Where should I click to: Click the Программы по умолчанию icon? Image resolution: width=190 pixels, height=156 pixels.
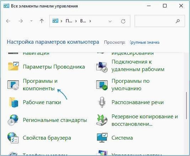(x=102, y=85)
